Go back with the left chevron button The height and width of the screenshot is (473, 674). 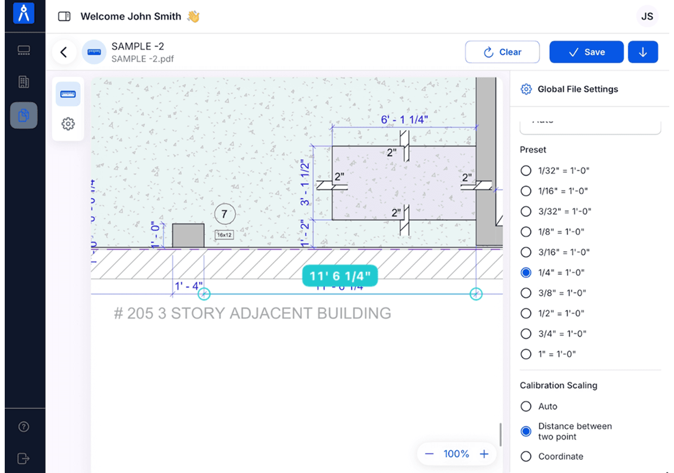(x=64, y=52)
